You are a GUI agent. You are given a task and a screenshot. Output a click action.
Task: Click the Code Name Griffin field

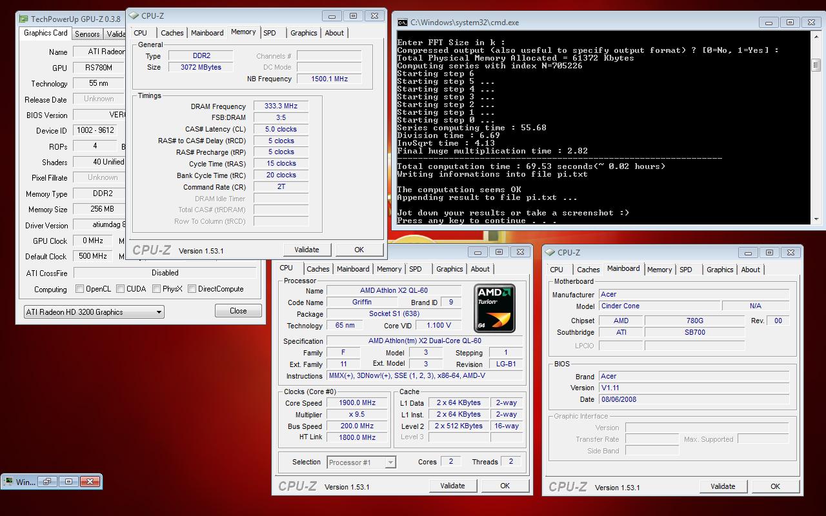pyautogui.click(x=362, y=302)
